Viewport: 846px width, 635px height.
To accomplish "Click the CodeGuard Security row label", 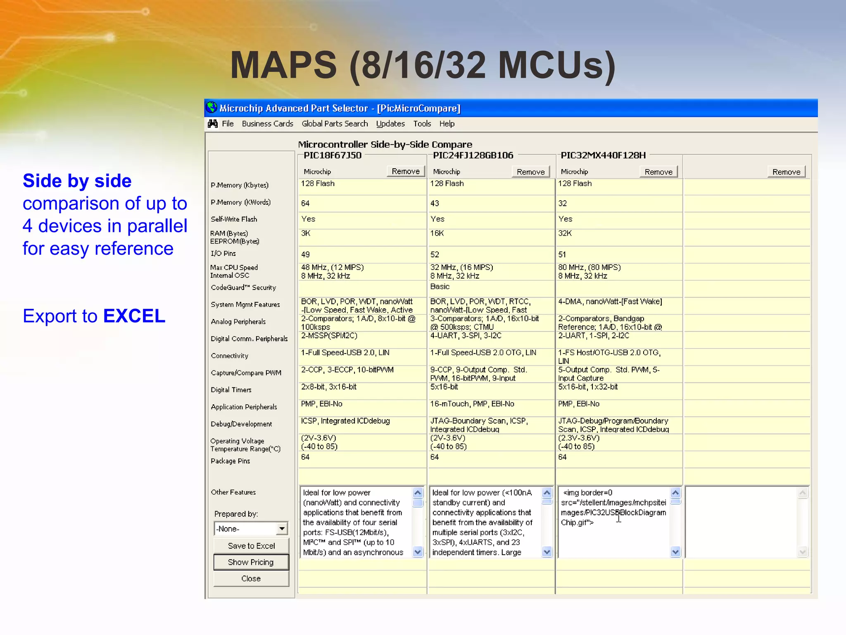I will tap(243, 287).
